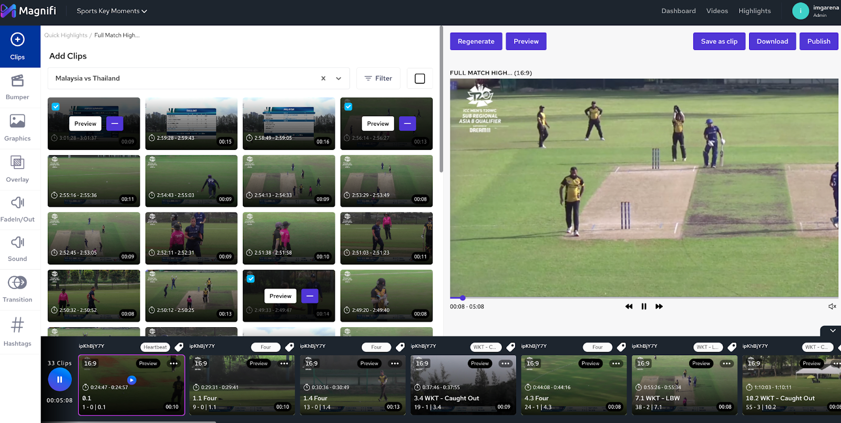
Task: Remove the 3:01:28 clip with minus button
Action: click(115, 124)
